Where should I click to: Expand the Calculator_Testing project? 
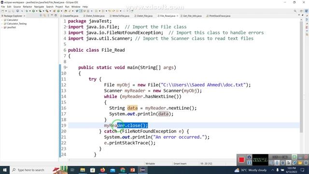pos(2,24)
